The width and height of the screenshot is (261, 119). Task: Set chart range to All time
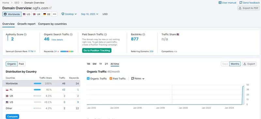coord(115,64)
